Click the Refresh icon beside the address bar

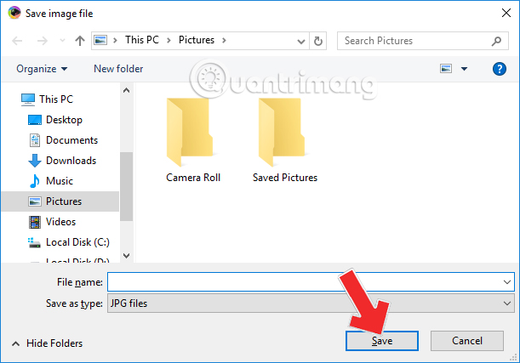pyautogui.click(x=318, y=40)
